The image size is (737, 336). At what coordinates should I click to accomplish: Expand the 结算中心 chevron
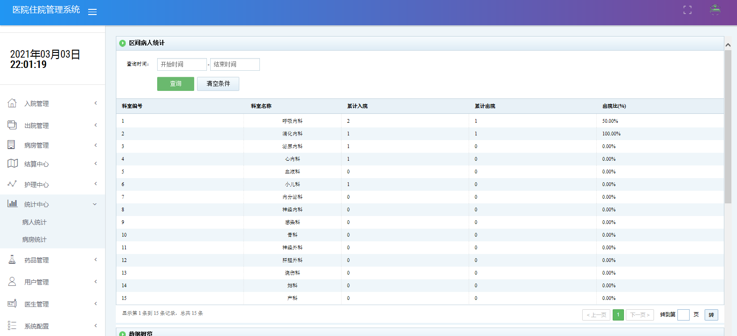click(96, 164)
